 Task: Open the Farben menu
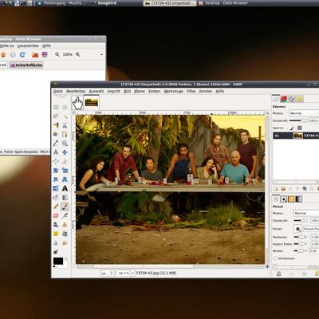point(154,91)
